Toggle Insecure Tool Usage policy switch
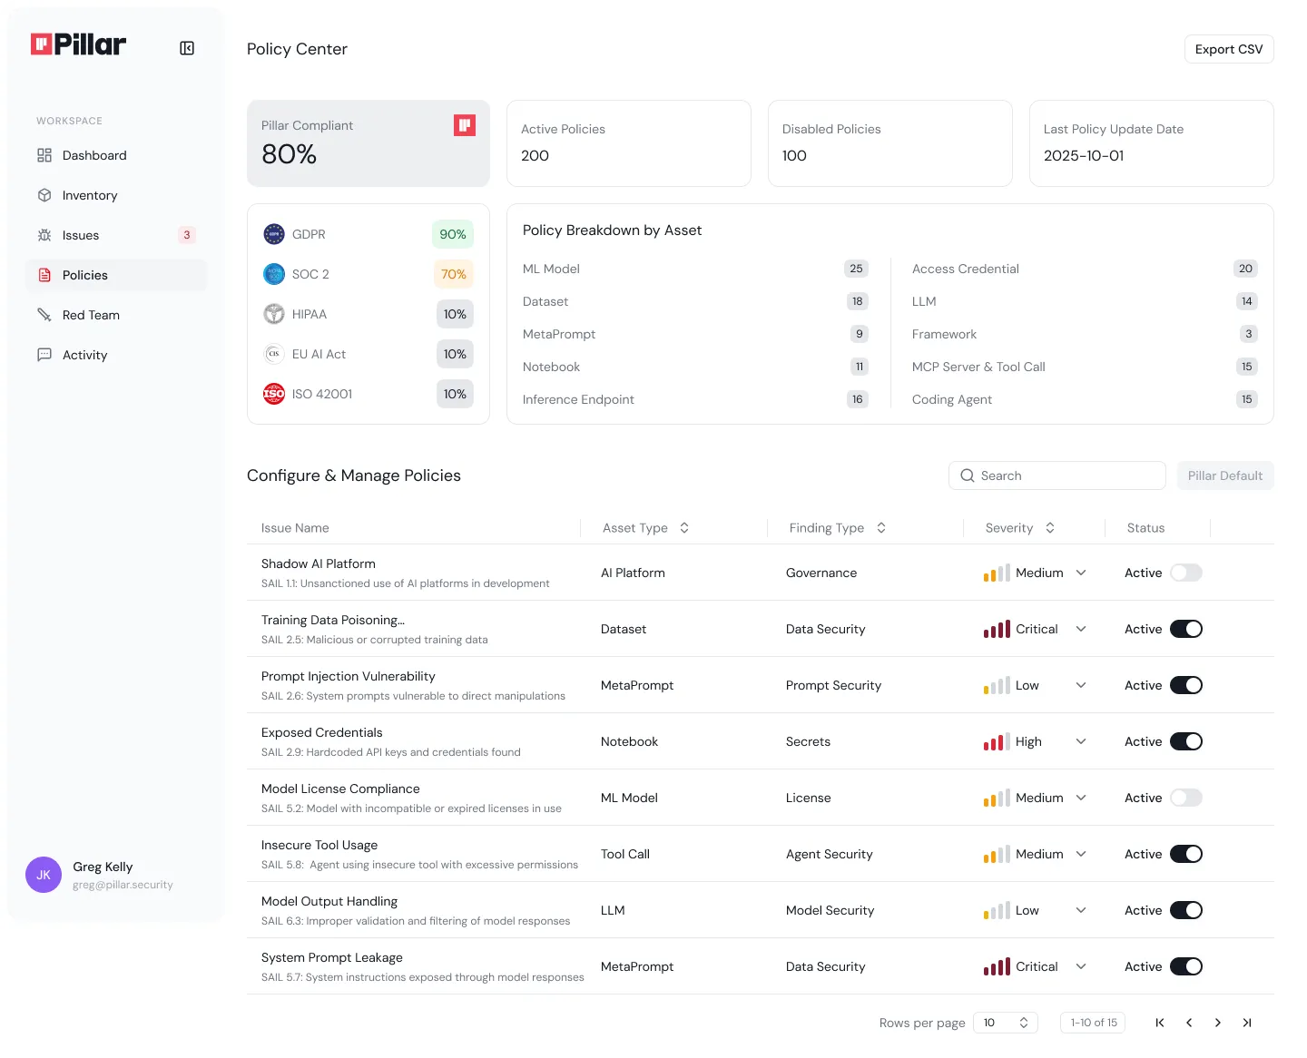1307x1058 pixels. pos(1186,854)
